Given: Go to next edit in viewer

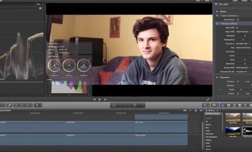Looking at the screenshot, I should pyautogui.click(x=106, y=100).
